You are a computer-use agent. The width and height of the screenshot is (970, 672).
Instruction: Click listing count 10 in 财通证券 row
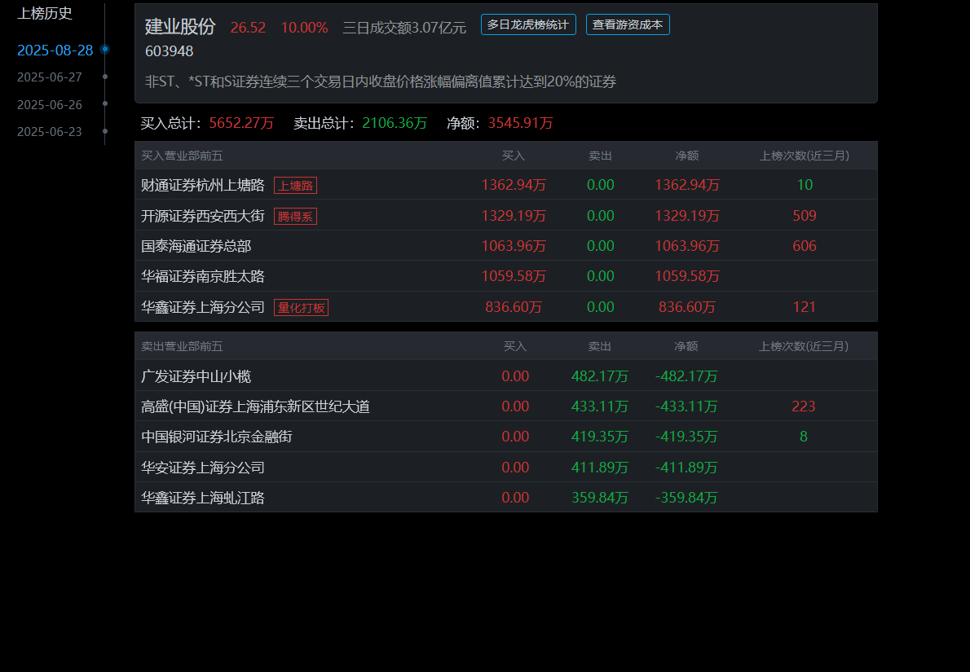click(x=805, y=185)
